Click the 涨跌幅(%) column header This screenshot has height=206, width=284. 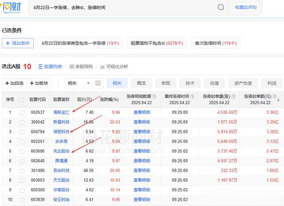coord(109,100)
